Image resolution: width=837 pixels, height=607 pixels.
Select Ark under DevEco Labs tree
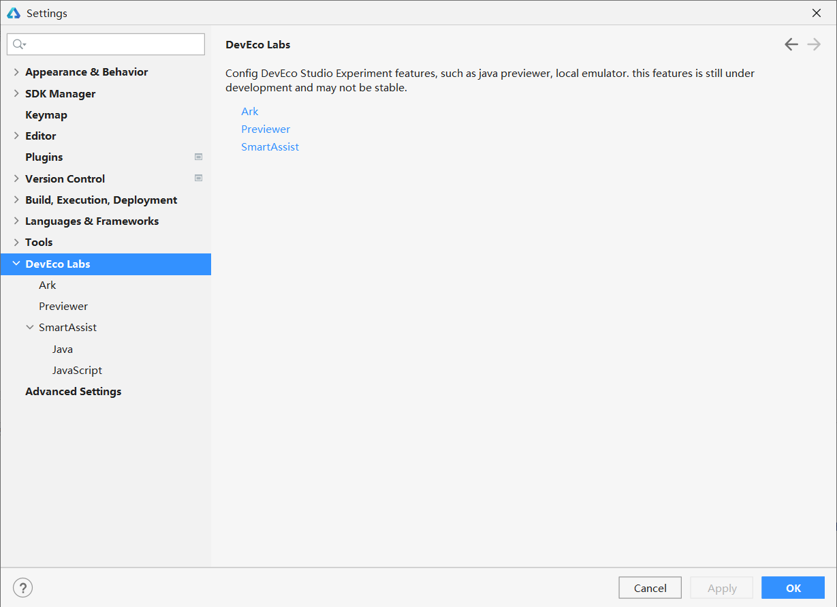click(x=47, y=285)
